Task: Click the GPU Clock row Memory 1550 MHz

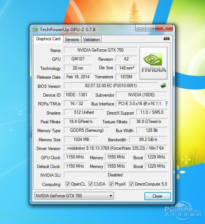Action: [x=116, y=157]
